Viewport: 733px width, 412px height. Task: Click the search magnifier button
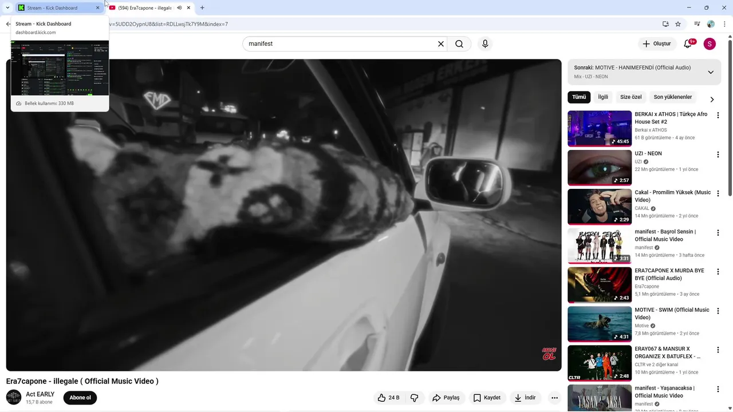[x=459, y=44]
